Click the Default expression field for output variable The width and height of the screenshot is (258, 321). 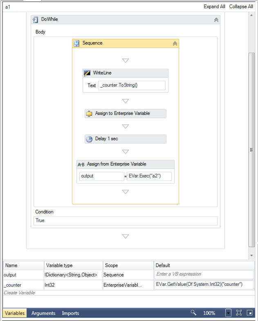[x=204, y=274]
